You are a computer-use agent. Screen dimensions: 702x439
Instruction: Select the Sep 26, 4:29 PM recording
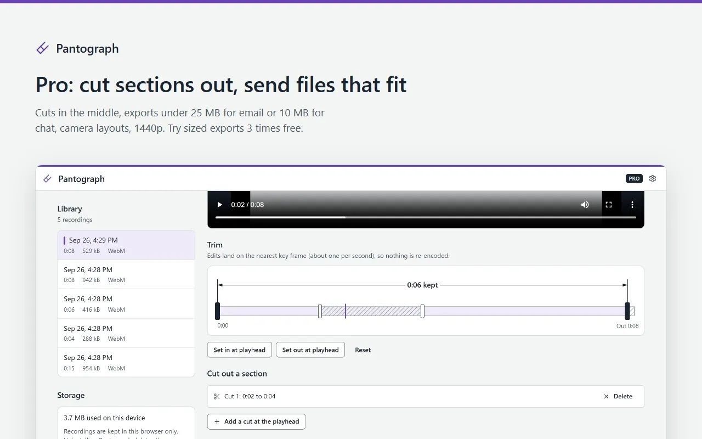126,245
